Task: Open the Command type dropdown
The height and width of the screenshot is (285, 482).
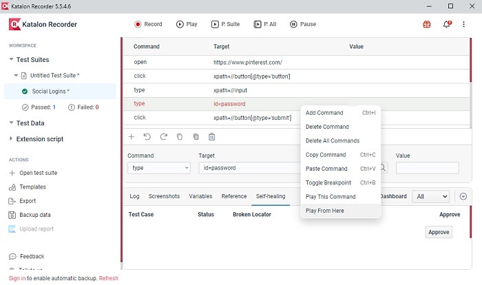Action: (x=159, y=168)
